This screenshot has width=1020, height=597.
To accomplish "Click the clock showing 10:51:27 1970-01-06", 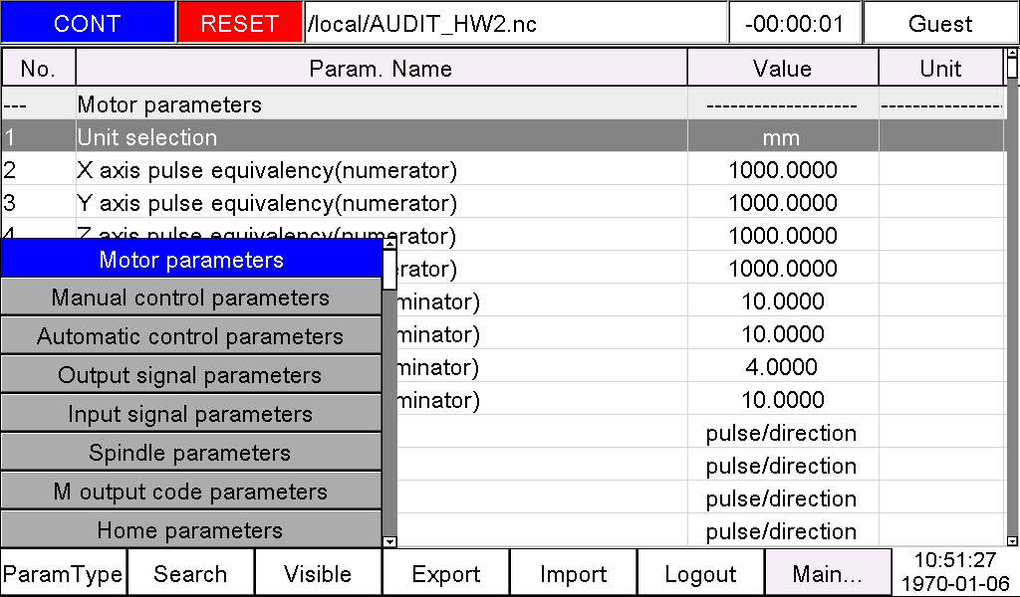I will pos(955,572).
